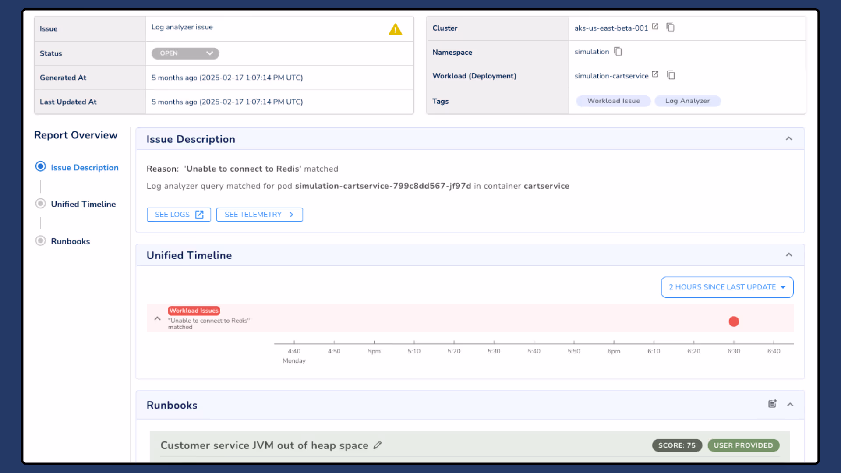The image size is (841, 473).
Task: Open the OPEN status dropdown
Action: click(185, 53)
